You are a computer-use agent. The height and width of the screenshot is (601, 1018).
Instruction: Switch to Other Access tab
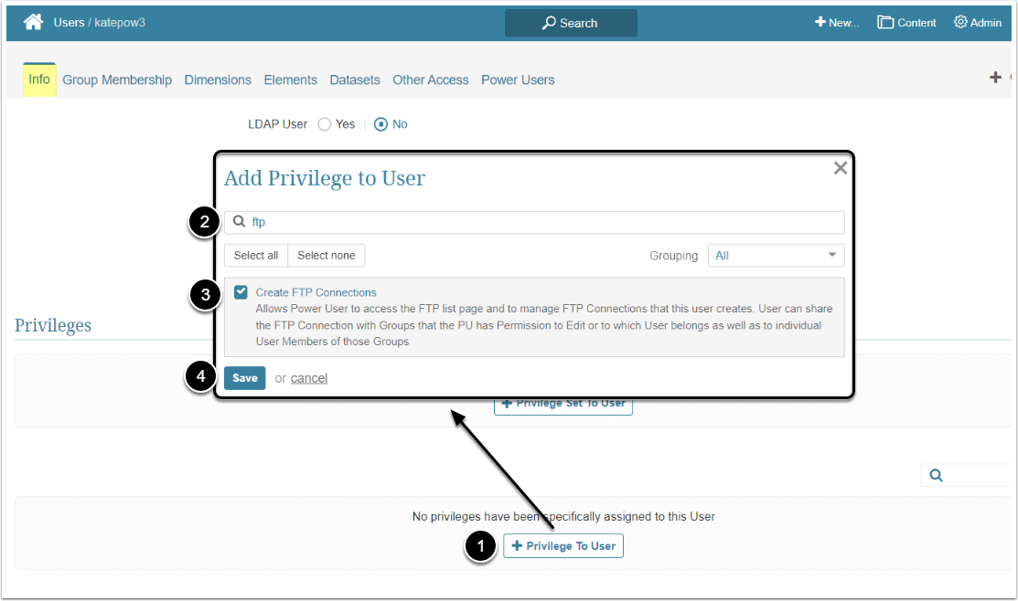431,79
